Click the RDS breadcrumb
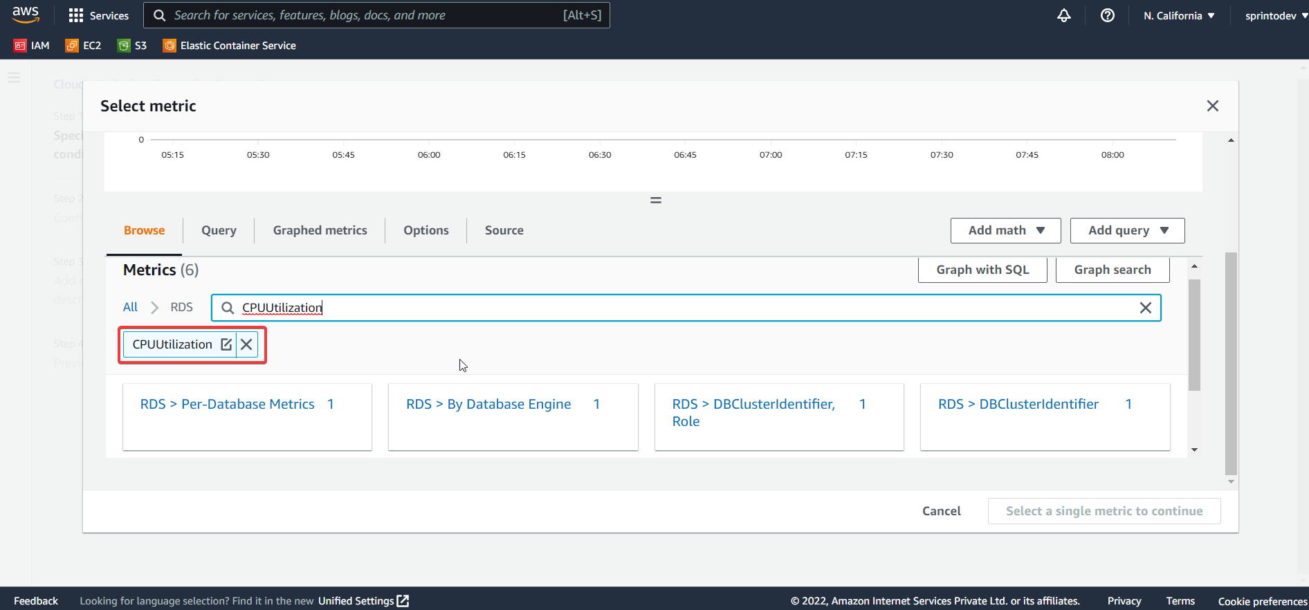The width and height of the screenshot is (1309, 610). pyautogui.click(x=182, y=307)
